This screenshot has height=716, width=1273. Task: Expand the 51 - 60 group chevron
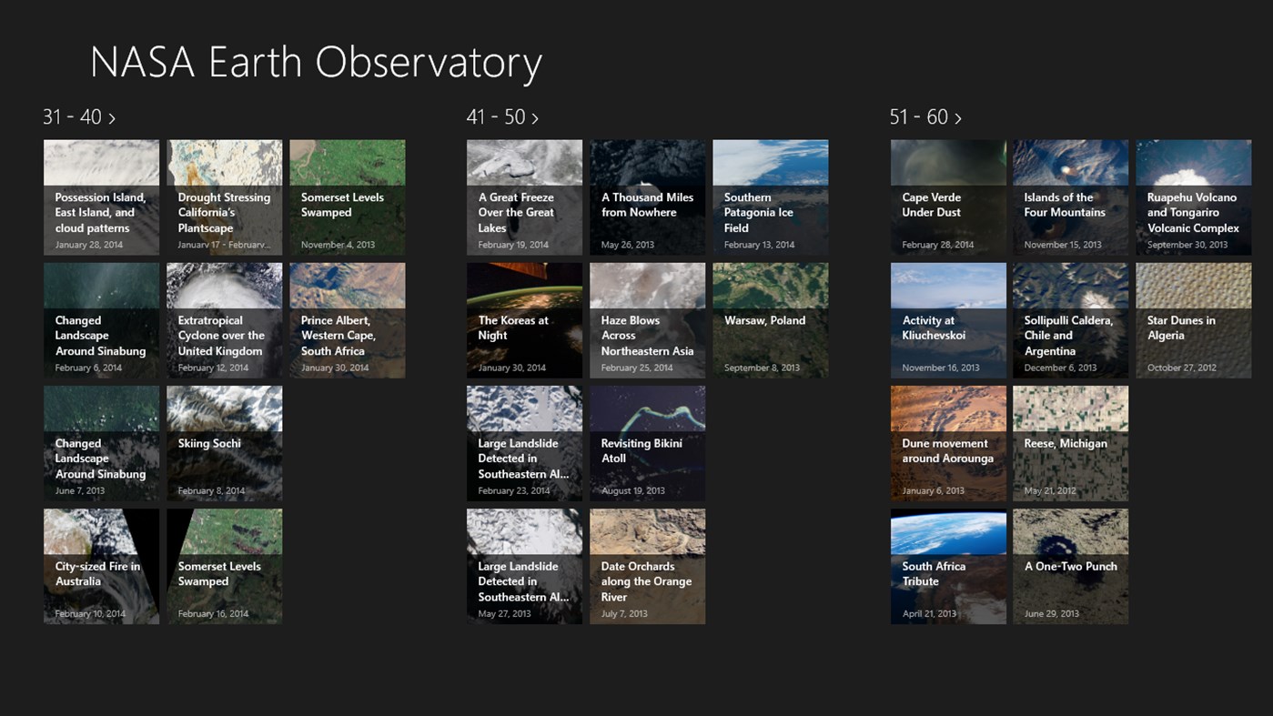pyautogui.click(x=958, y=117)
